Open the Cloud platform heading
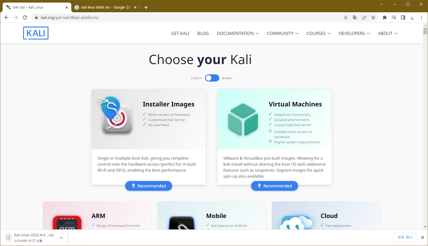 pyautogui.click(x=329, y=216)
